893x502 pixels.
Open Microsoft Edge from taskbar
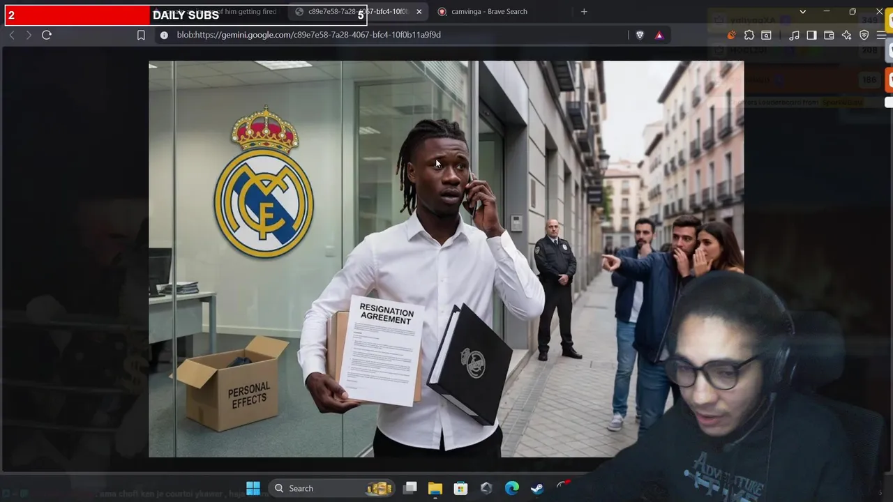point(512,488)
